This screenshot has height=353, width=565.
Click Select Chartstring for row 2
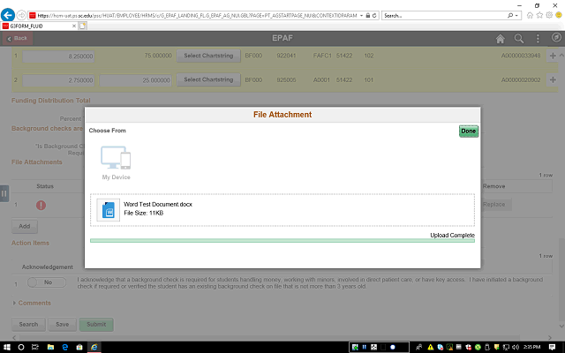(x=208, y=79)
